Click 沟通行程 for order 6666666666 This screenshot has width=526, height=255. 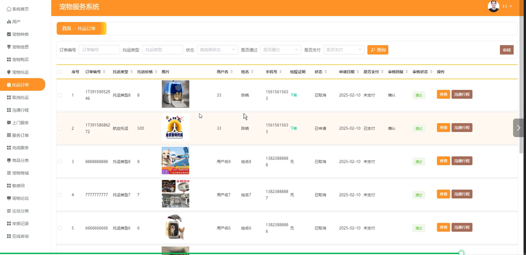click(x=462, y=228)
